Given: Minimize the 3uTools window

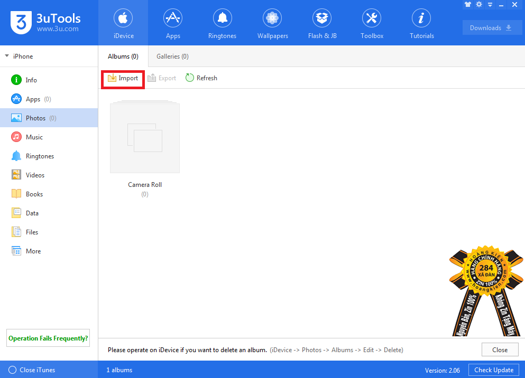Looking at the screenshot, I should click(x=501, y=5).
